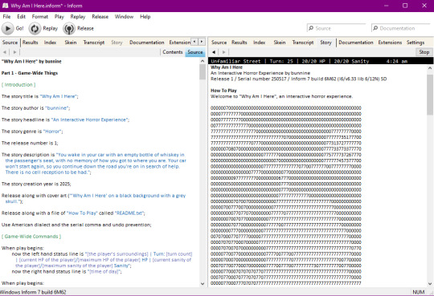Viewport: 434px width, 296px height.
Task: Open the Play menu
Action: [x=59, y=17]
